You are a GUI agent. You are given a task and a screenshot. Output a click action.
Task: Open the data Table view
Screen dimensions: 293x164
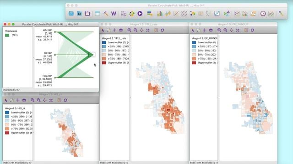click(98, 13)
